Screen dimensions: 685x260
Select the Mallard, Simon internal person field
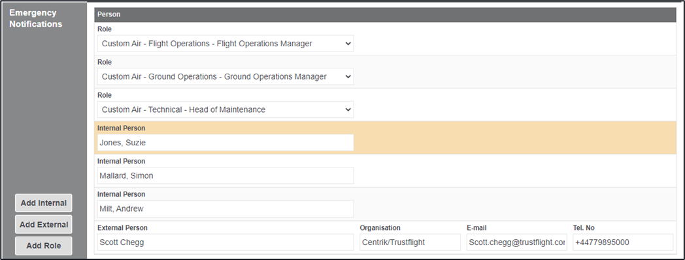pyautogui.click(x=226, y=175)
